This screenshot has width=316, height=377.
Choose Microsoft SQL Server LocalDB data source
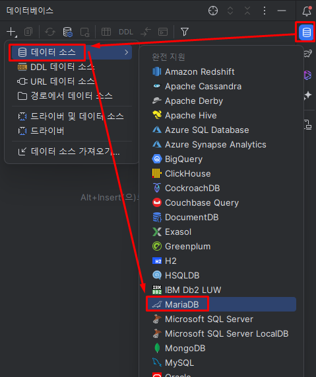point(221,333)
